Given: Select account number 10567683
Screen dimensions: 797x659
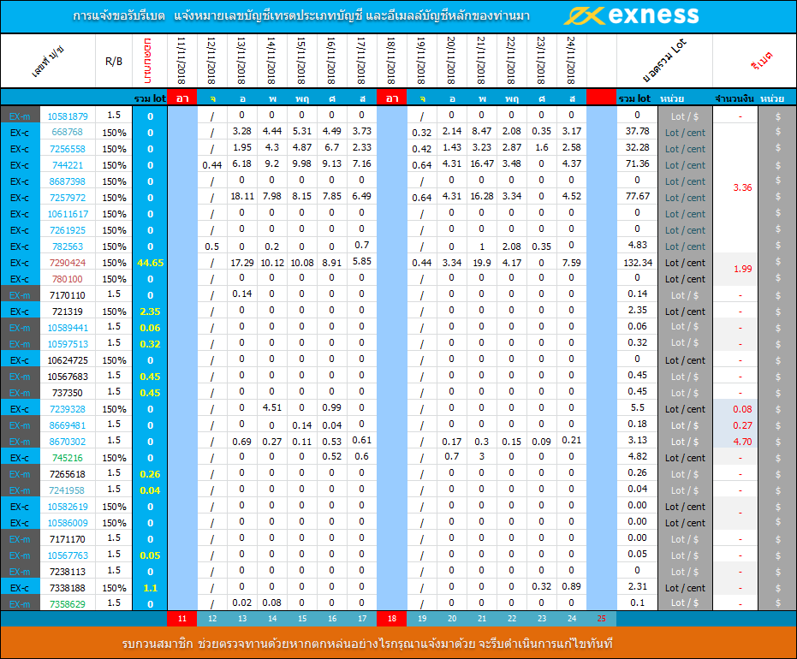Looking at the screenshot, I should tap(68, 377).
